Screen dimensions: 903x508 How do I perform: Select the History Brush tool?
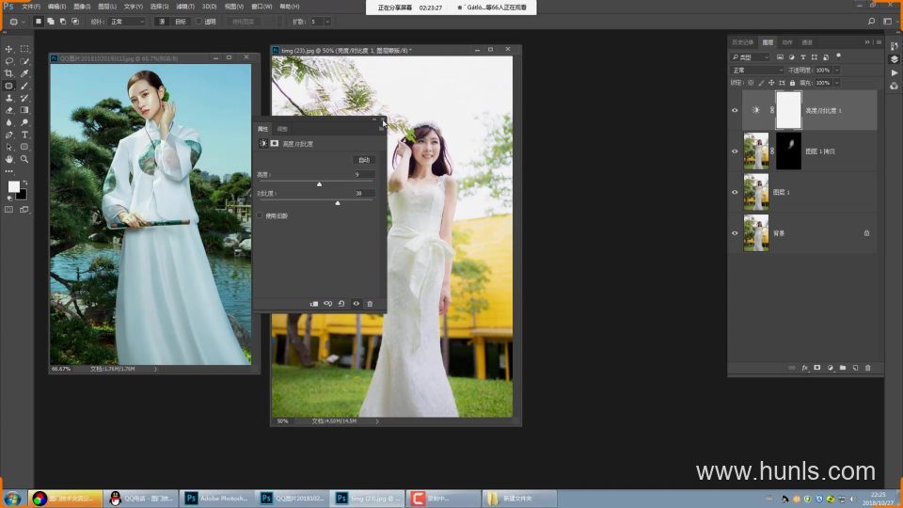(x=24, y=98)
